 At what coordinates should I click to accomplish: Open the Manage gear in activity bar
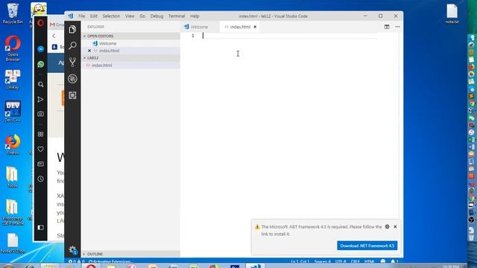pyautogui.click(x=72, y=250)
